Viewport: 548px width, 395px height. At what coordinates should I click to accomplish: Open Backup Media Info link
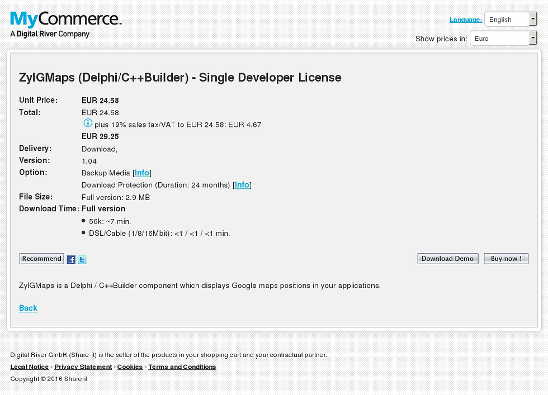click(142, 173)
